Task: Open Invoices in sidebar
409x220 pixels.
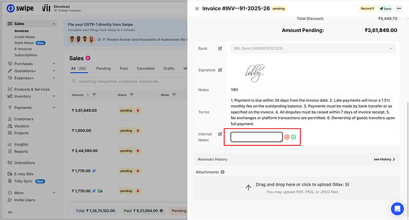Action: (x=21, y=31)
